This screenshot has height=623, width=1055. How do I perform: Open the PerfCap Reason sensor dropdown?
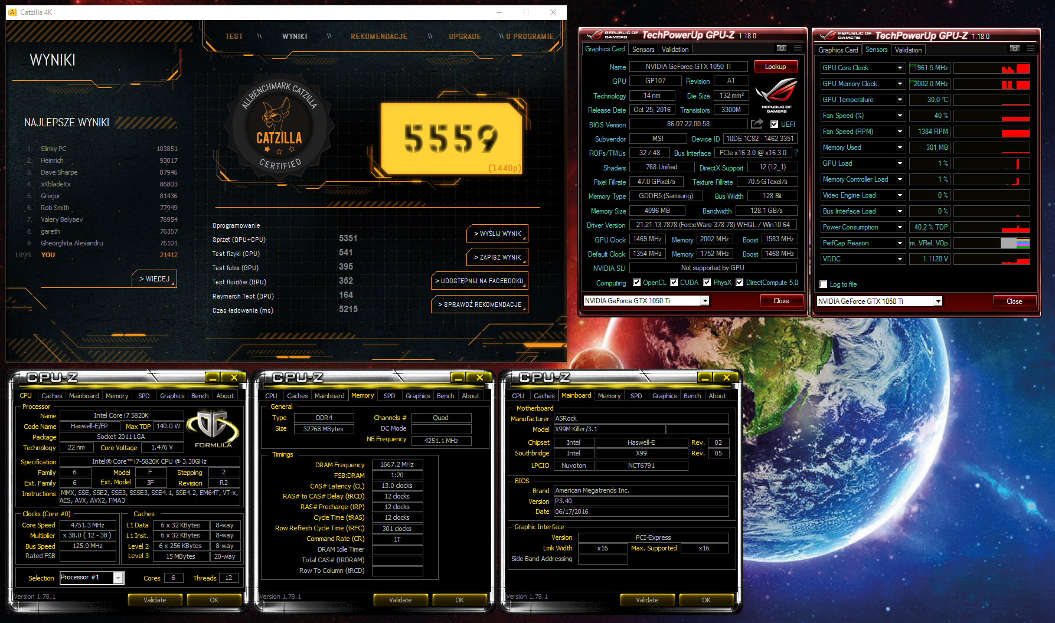[x=900, y=243]
